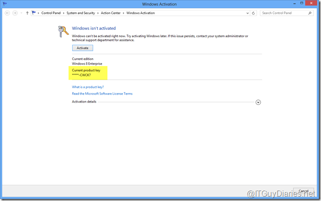Focus the Search Control Panel field
This screenshot has height=201, width=321.
[x=287, y=13]
